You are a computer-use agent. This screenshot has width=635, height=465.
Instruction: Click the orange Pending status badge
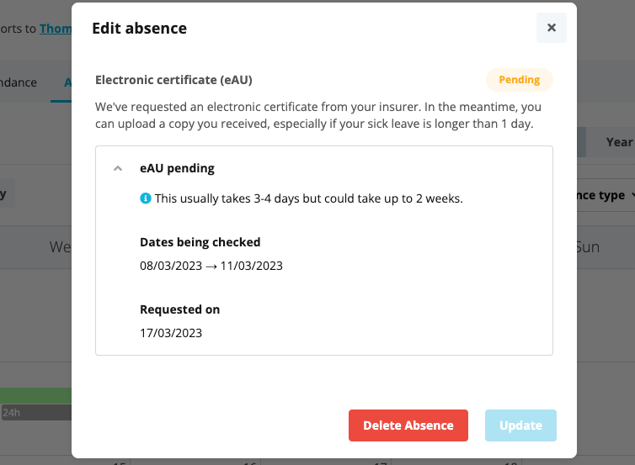519,80
